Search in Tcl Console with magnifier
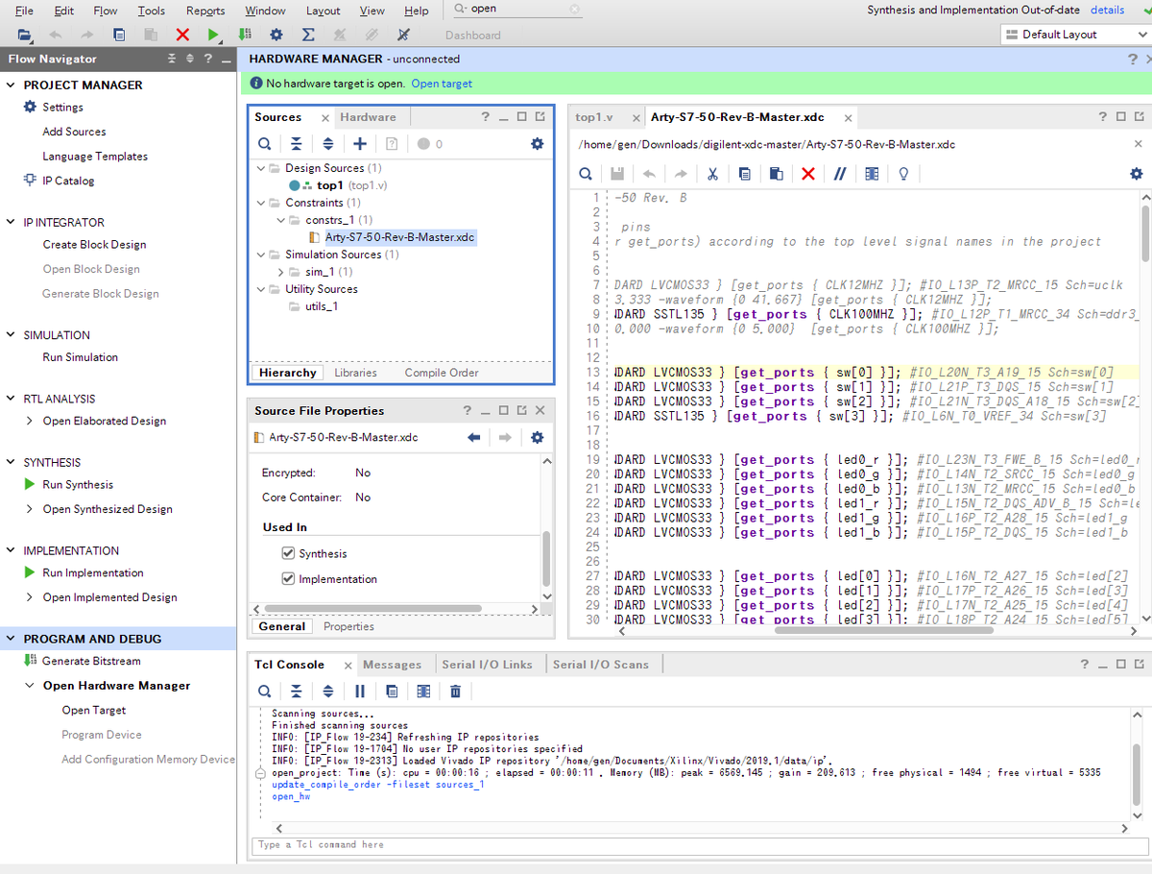This screenshot has height=874, width=1152. [264, 692]
